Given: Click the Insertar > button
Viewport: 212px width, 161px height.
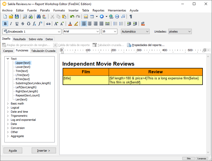Looking at the screenshot, I should [x=44, y=151].
